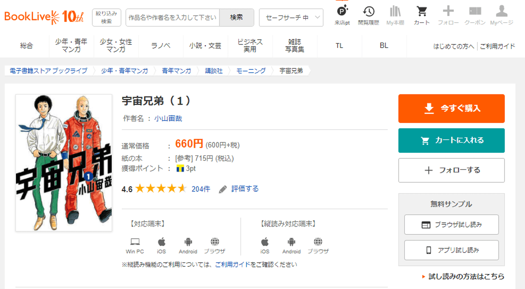525x289 pixels.
Task: Select the 少年・青年マンガ navigation tab
Action: (x=71, y=46)
